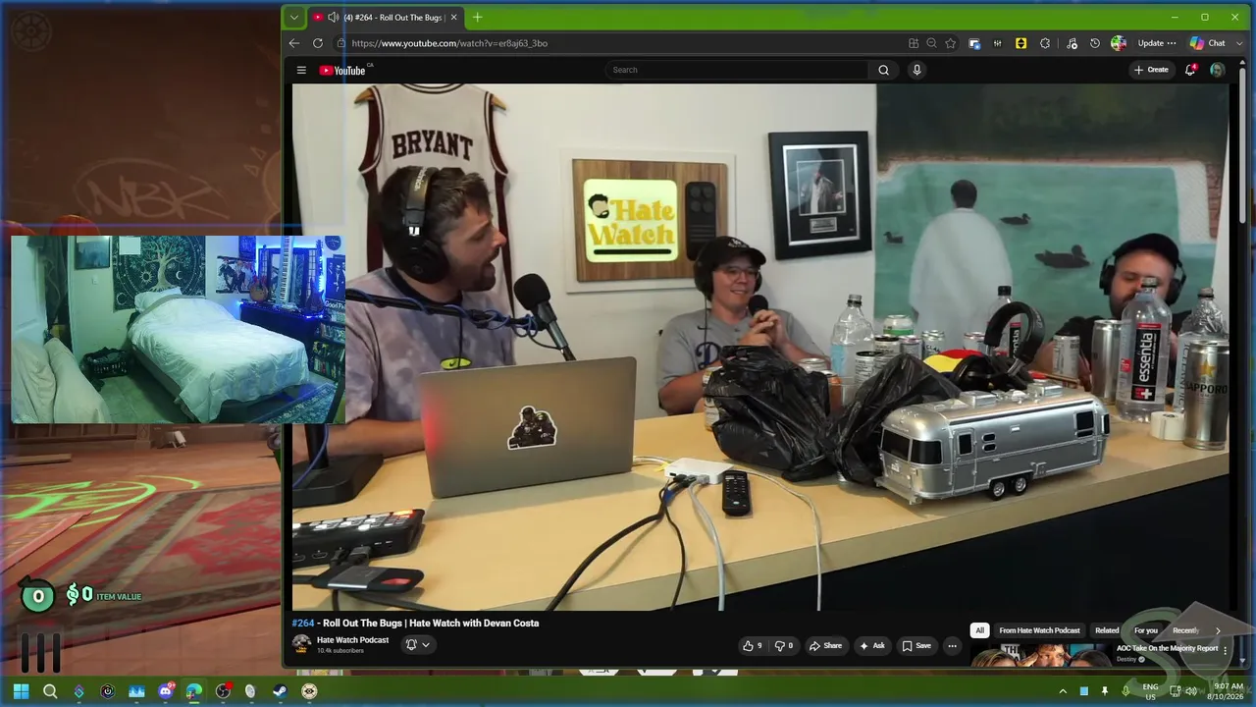This screenshot has height=707, width=1256.
Task: Expand the subscription notification bell dropdown
Action: 417,644
